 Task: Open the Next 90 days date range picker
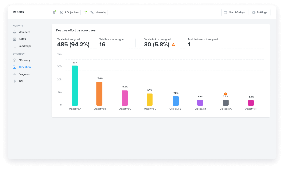235,12
